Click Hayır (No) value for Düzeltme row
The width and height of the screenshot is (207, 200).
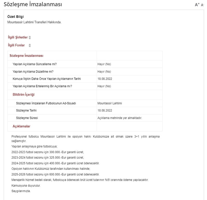[x=104, y=72]
